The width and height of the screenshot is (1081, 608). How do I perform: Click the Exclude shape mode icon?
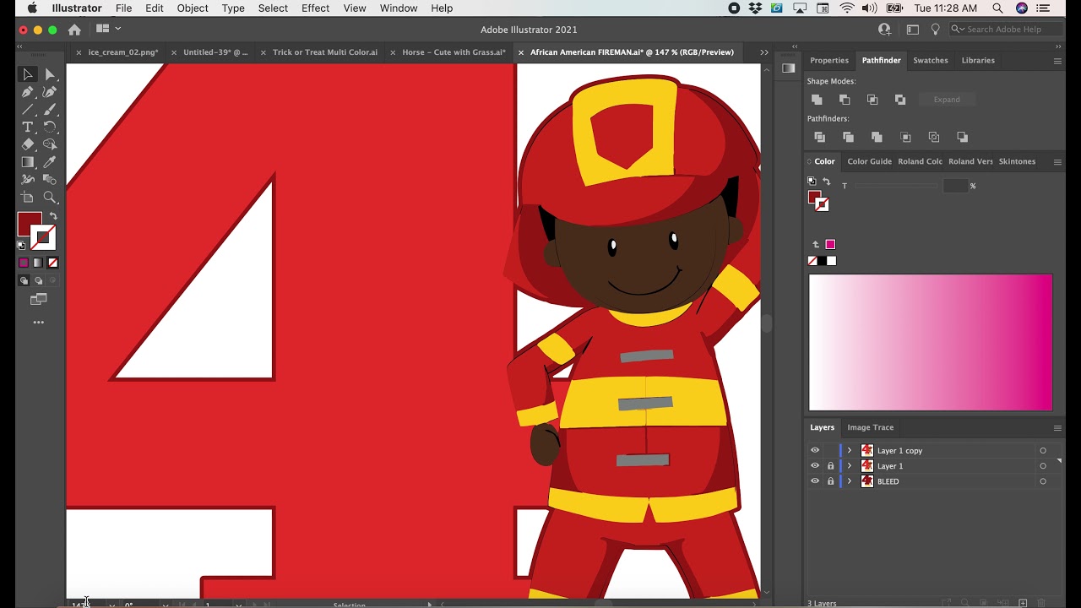click(x=900, y=100)
